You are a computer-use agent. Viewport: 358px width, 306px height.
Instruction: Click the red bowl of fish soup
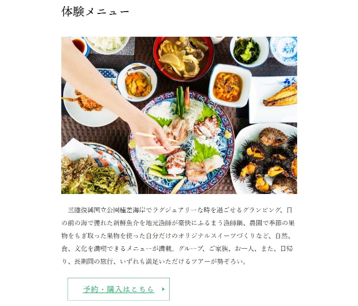point(183,59)
